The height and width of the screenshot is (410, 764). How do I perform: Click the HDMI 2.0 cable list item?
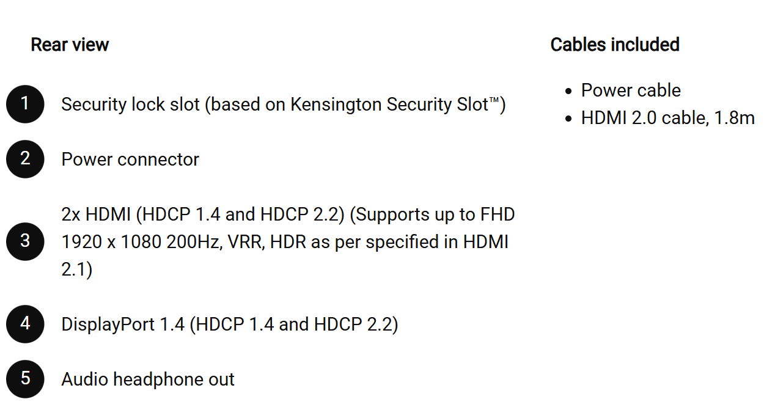[668, 118]
